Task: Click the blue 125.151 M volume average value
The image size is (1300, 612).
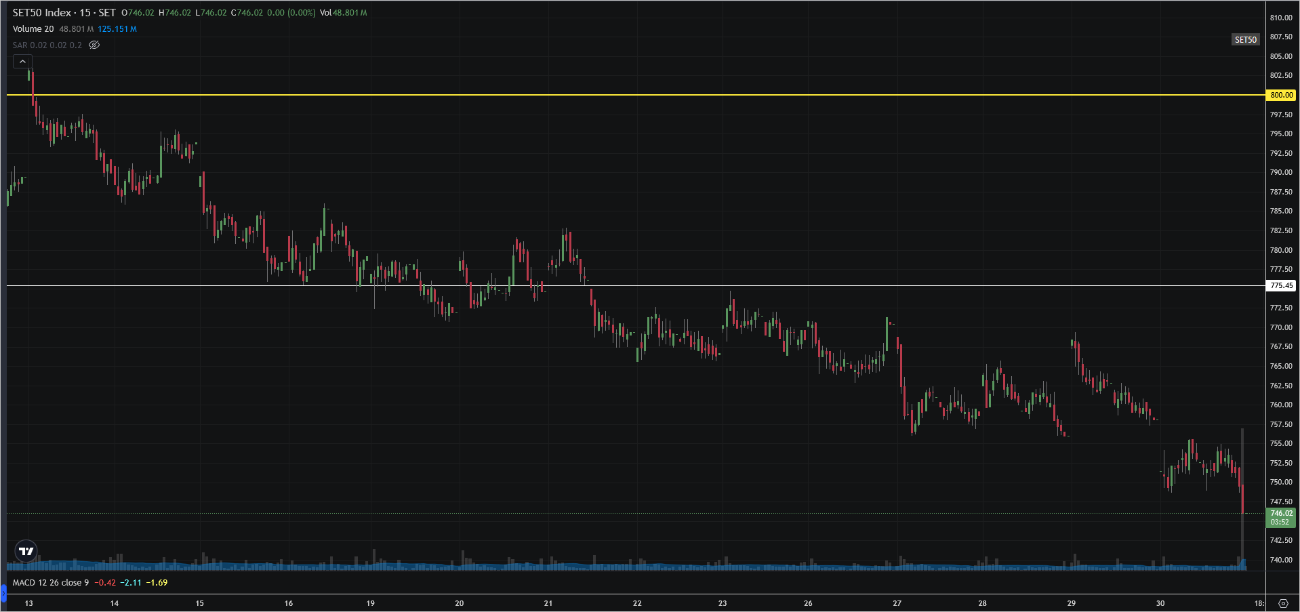Action: 117,29
